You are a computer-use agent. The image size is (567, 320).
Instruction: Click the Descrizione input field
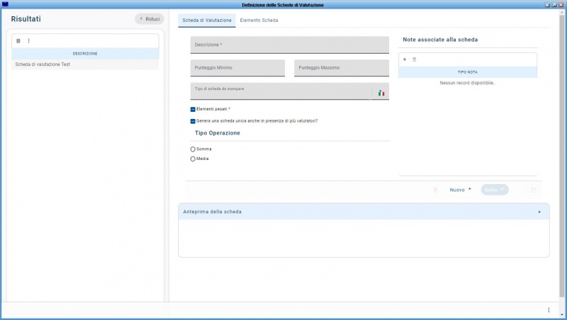[289, 45]
